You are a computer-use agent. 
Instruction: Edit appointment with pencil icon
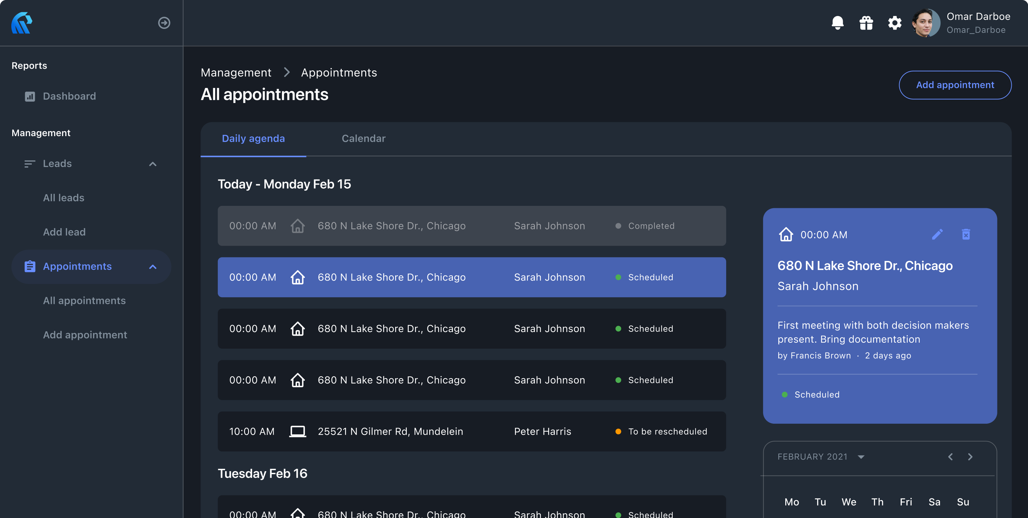click(937, 234)
